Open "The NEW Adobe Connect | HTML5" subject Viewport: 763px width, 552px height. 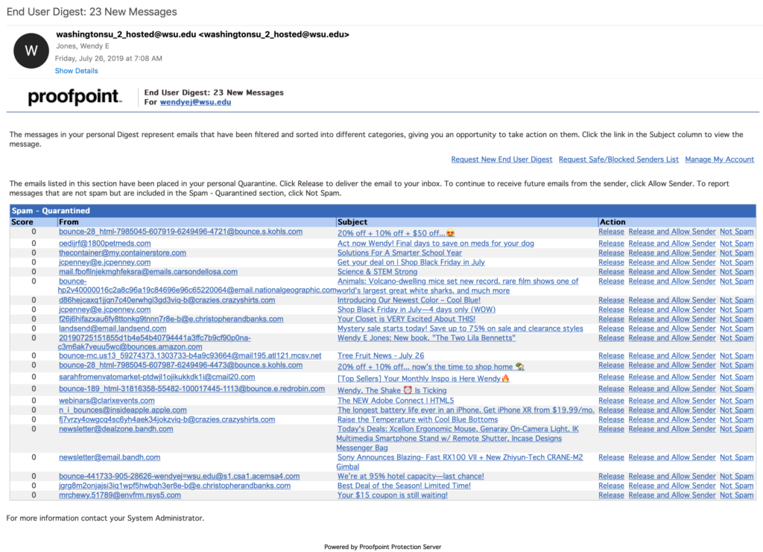[396, 401]
